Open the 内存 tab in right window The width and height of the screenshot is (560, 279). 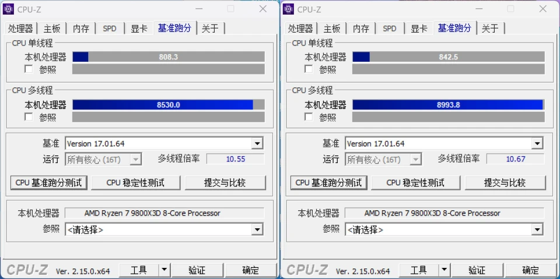coord(361,29)
